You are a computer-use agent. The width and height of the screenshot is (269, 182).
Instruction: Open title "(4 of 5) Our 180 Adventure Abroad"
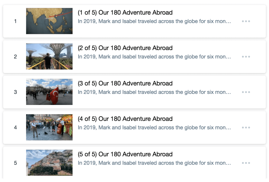(x=125, y=119)
